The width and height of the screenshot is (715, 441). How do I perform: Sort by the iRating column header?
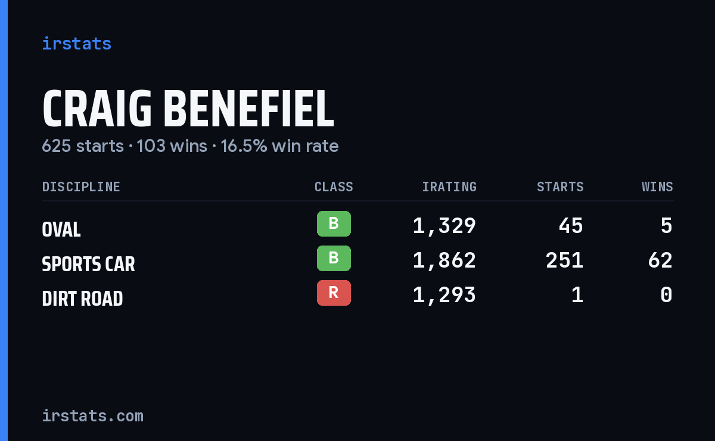[449, 187]
